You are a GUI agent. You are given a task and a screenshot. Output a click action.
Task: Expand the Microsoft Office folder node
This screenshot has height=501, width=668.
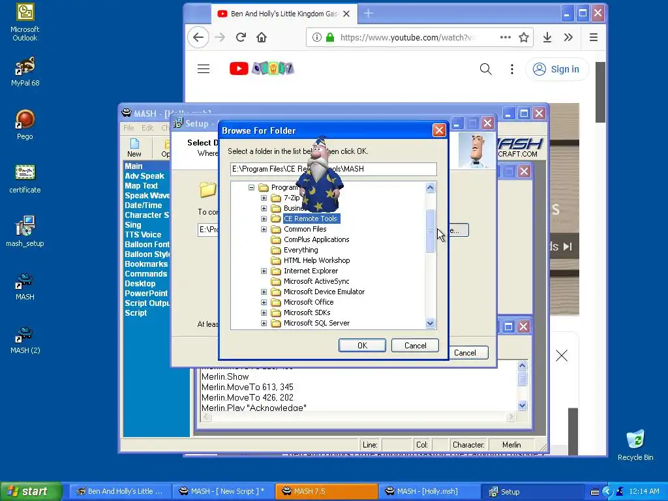click(264, 302)
